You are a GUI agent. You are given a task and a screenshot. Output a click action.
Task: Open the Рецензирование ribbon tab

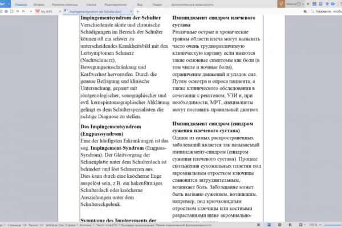tap(116, 5)
